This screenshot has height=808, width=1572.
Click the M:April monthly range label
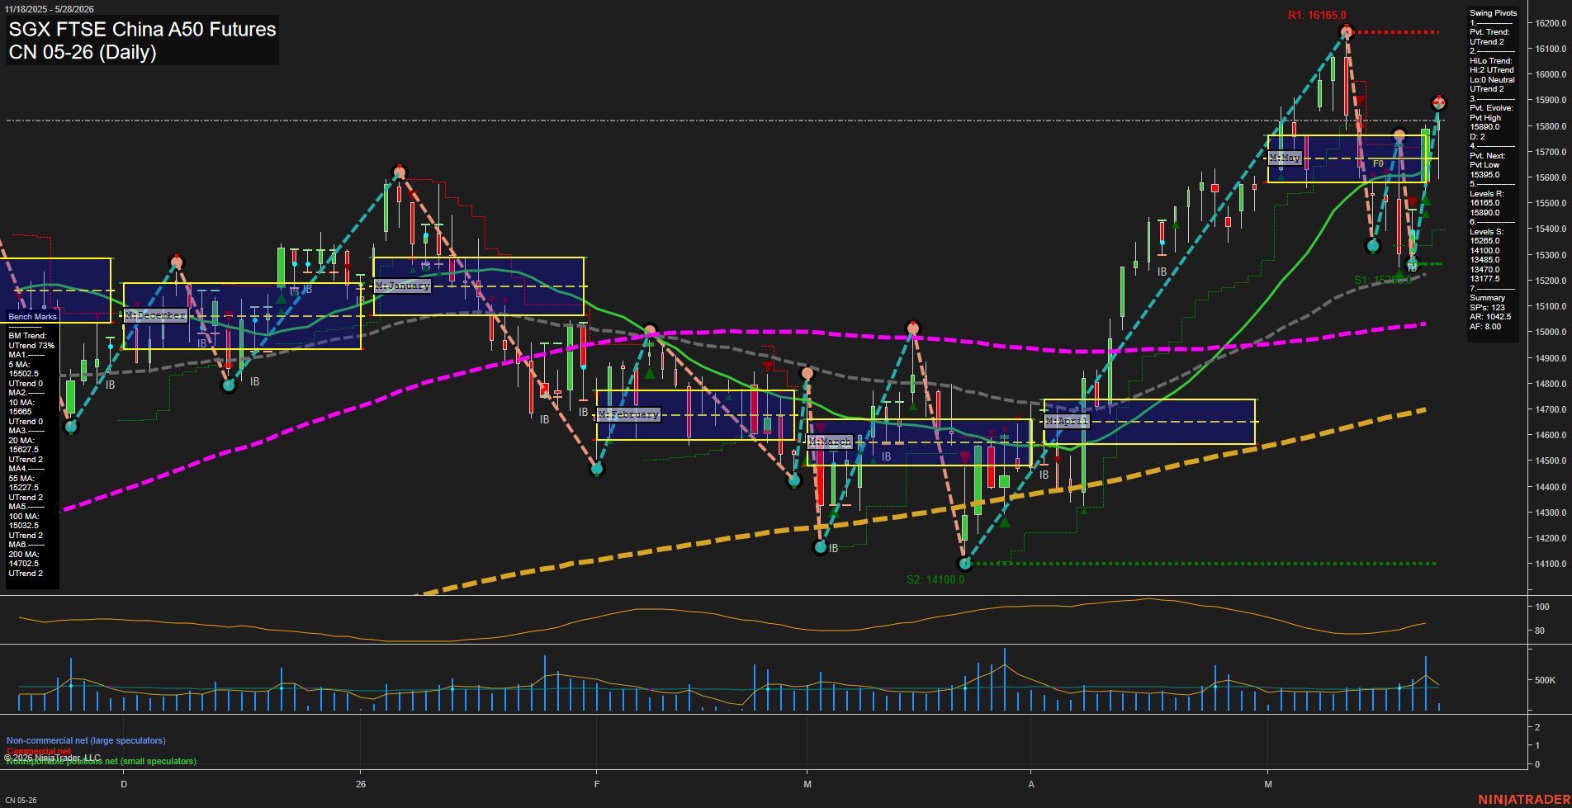coord(1067,421)
